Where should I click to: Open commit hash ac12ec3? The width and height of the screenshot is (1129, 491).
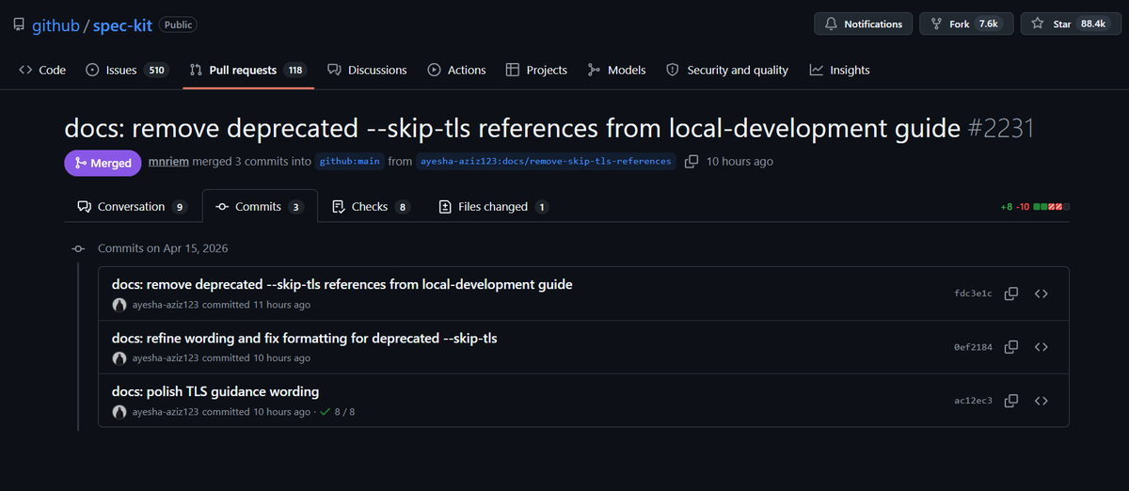(973, 401)
